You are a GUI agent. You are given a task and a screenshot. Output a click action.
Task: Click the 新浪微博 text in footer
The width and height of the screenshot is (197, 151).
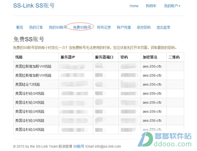65,146
